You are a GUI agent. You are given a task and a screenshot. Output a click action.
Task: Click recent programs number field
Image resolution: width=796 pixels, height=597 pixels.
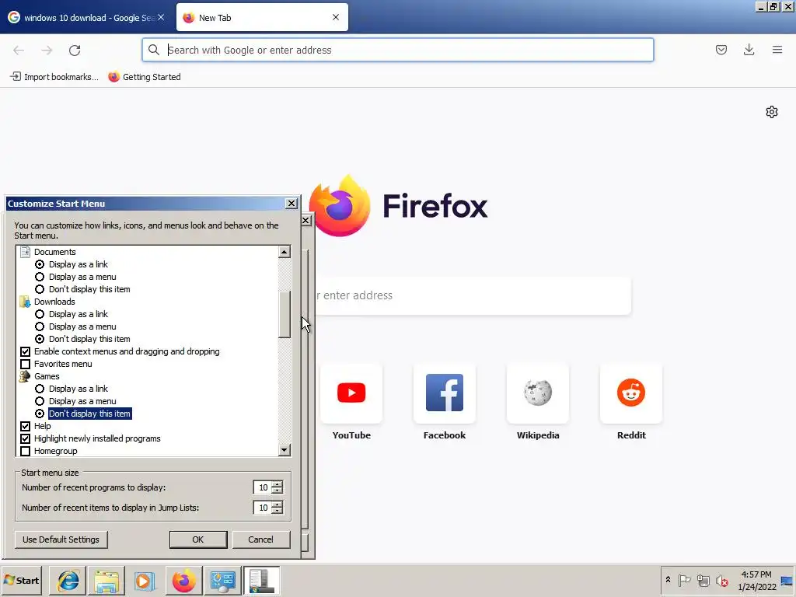pos(263,487)
